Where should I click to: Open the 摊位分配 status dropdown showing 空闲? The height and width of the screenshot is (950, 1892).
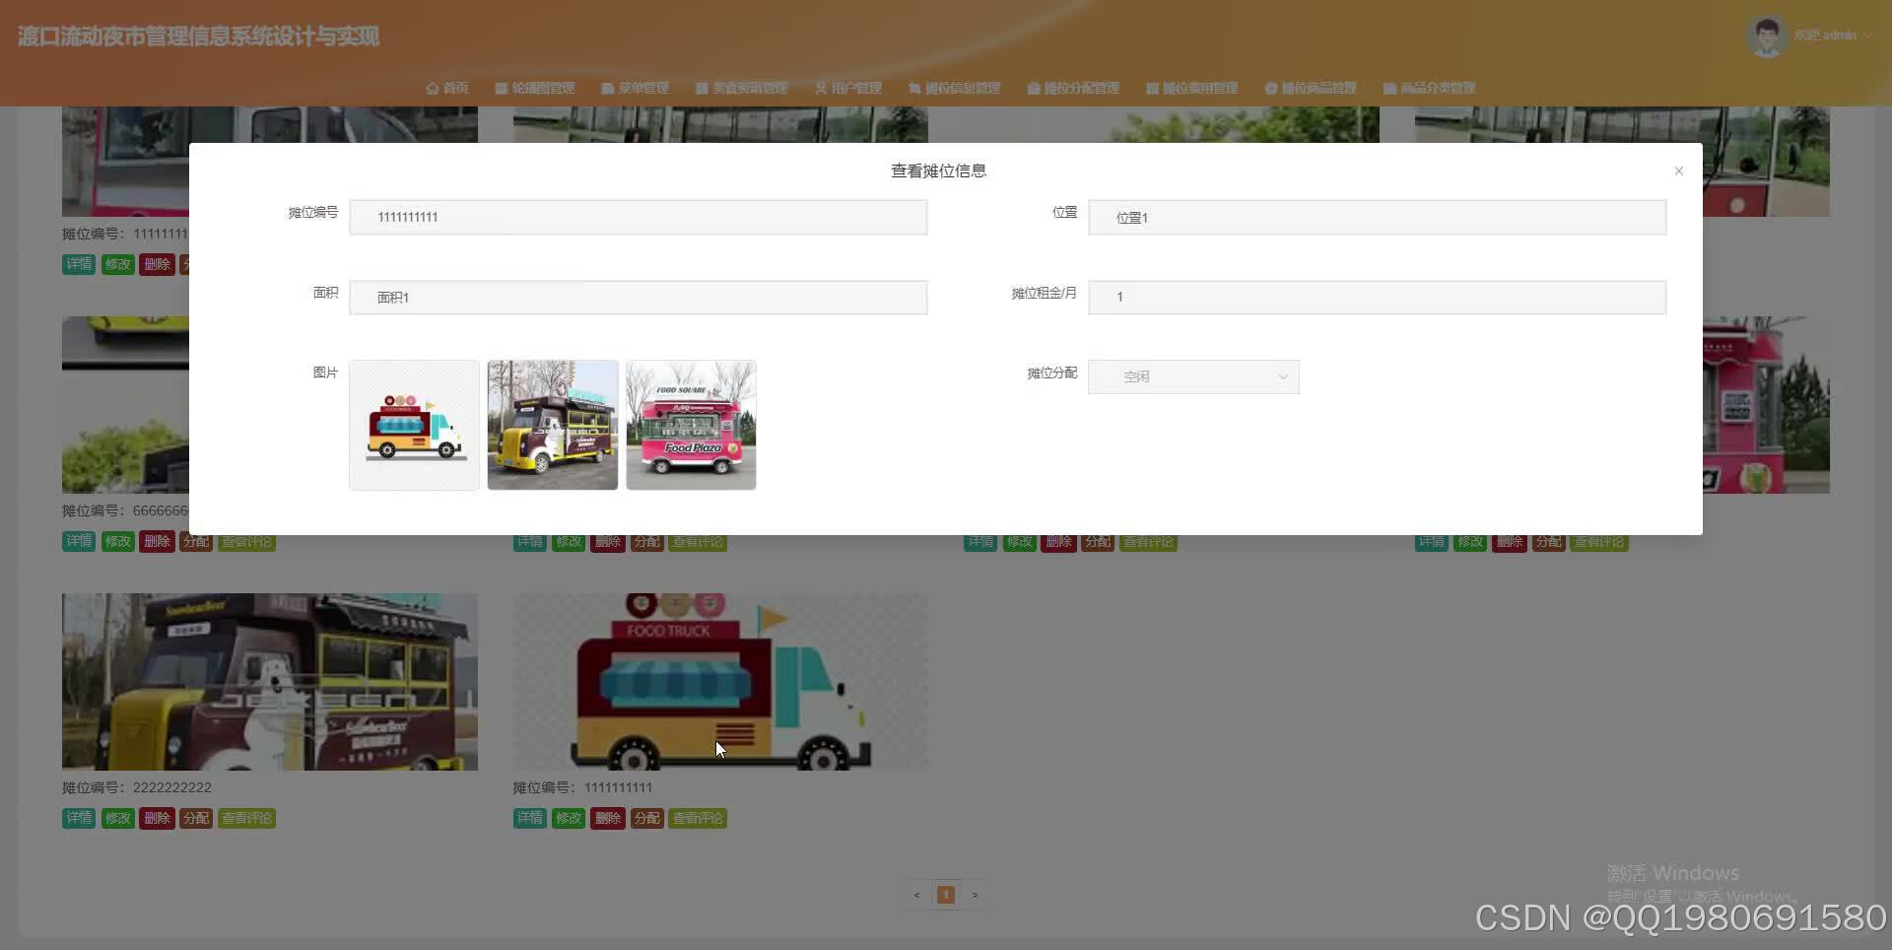1193,376
